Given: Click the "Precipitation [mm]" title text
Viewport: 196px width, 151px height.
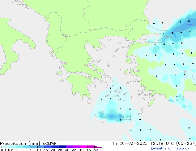Looking at the screenshot, I should coord(20,144).
